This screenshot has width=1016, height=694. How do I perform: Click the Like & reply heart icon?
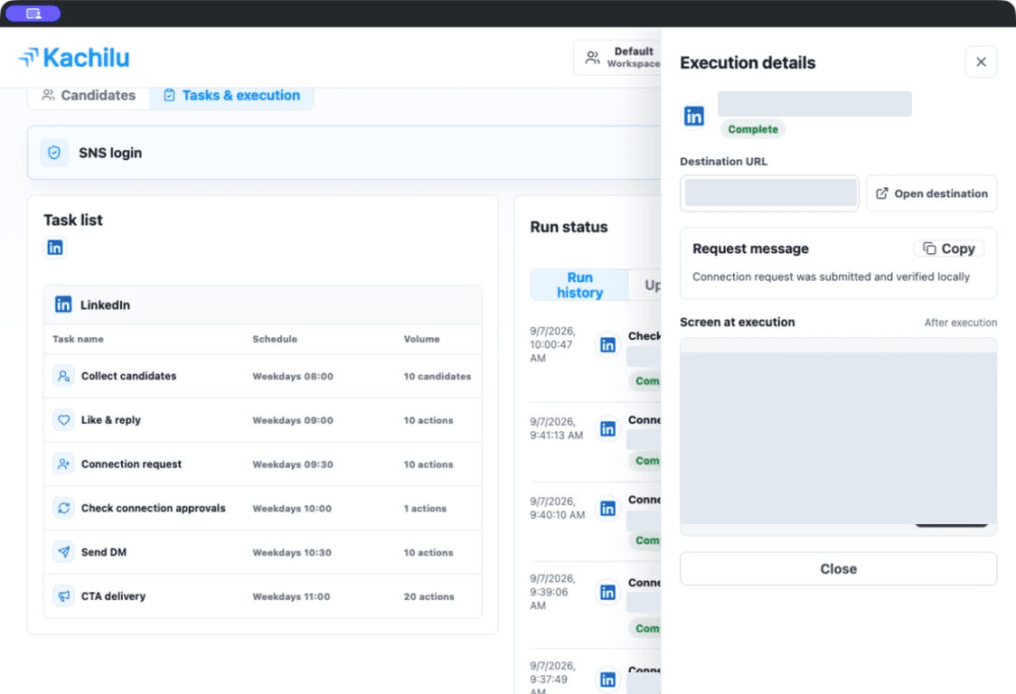[x=63, y=420]
